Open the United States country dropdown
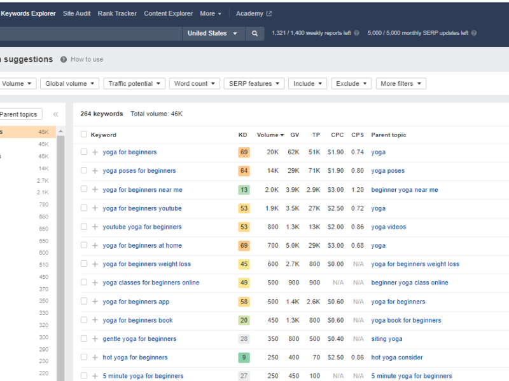Screen dimensions: 509x381 (x=213, y=34)
